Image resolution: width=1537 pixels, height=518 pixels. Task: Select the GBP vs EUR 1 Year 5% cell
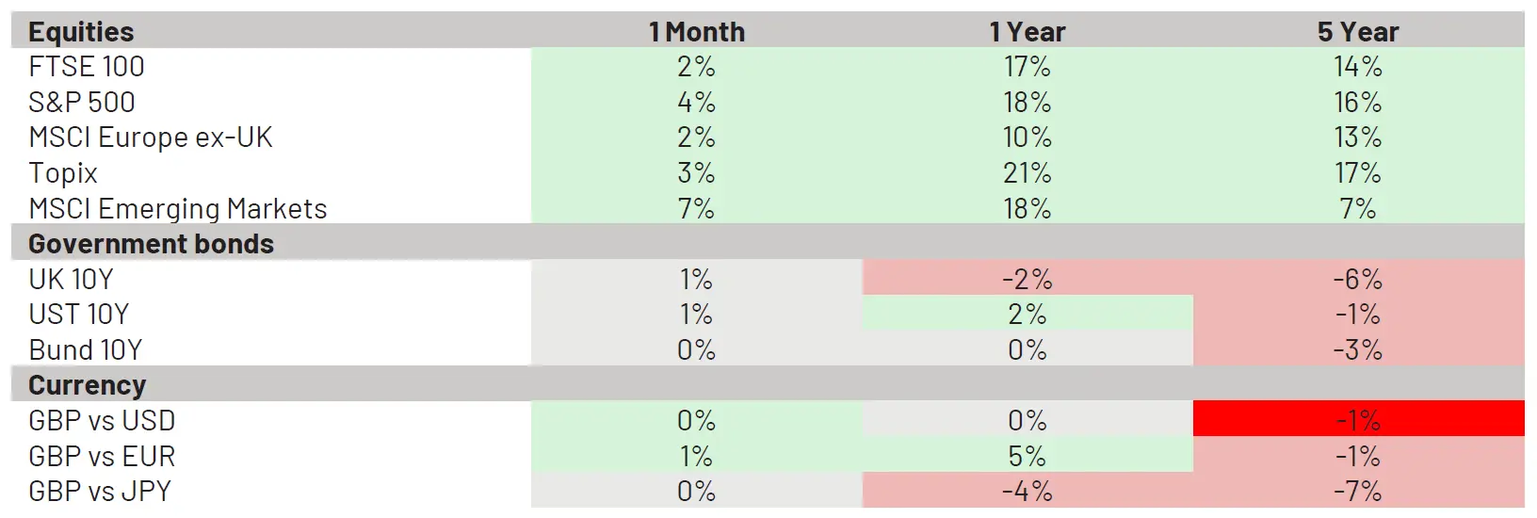tap(1027, 456)
